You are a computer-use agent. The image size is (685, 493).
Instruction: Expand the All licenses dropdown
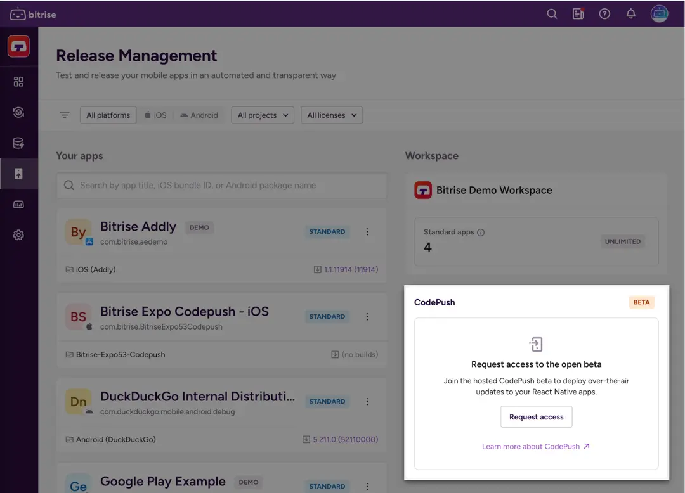332,115
